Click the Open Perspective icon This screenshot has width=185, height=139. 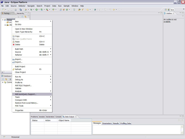166,10
